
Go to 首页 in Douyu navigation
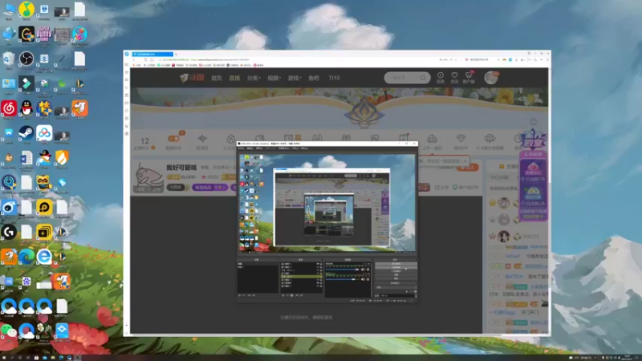pos(216,78)
